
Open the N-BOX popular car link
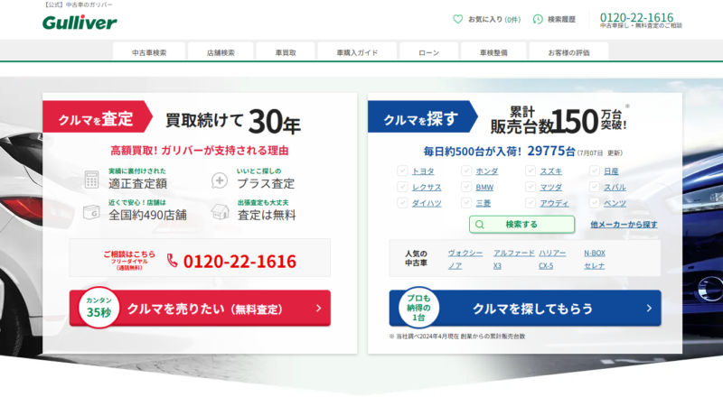coord(595,254)
